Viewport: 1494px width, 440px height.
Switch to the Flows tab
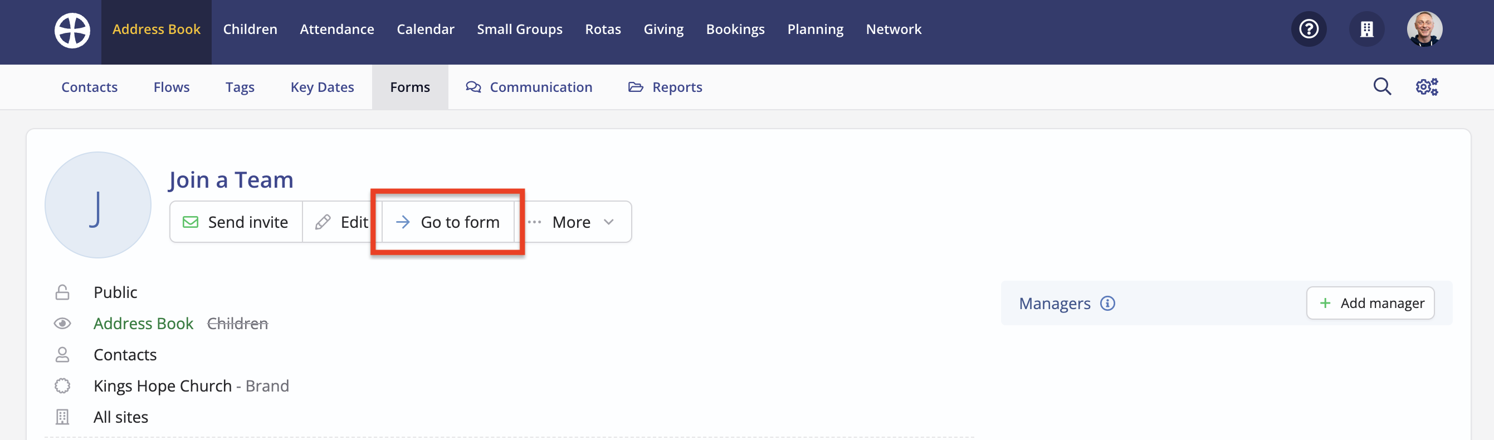(x=171, y=87)
